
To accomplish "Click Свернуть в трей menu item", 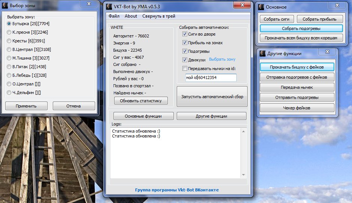I will tap(159, 16).
